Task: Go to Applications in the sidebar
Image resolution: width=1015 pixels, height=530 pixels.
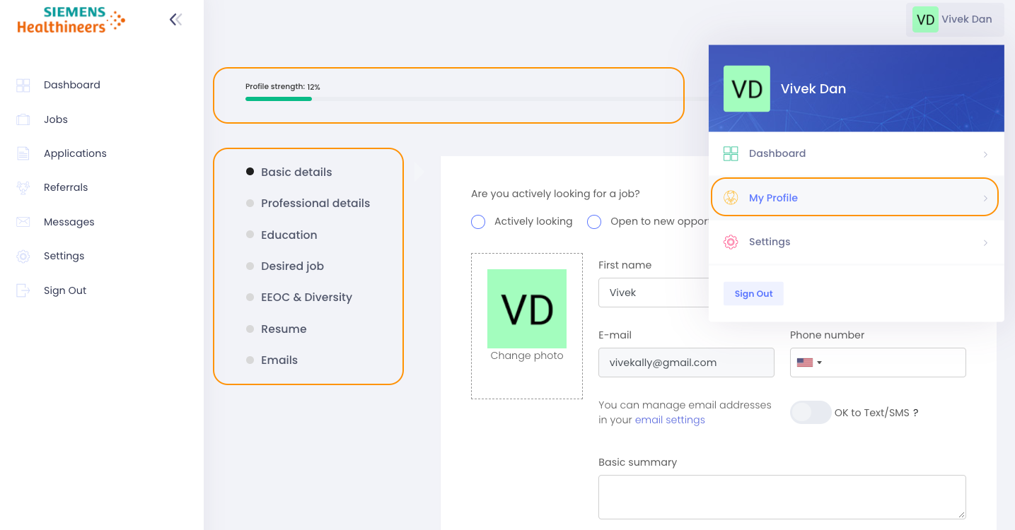Action: [75, 153]
